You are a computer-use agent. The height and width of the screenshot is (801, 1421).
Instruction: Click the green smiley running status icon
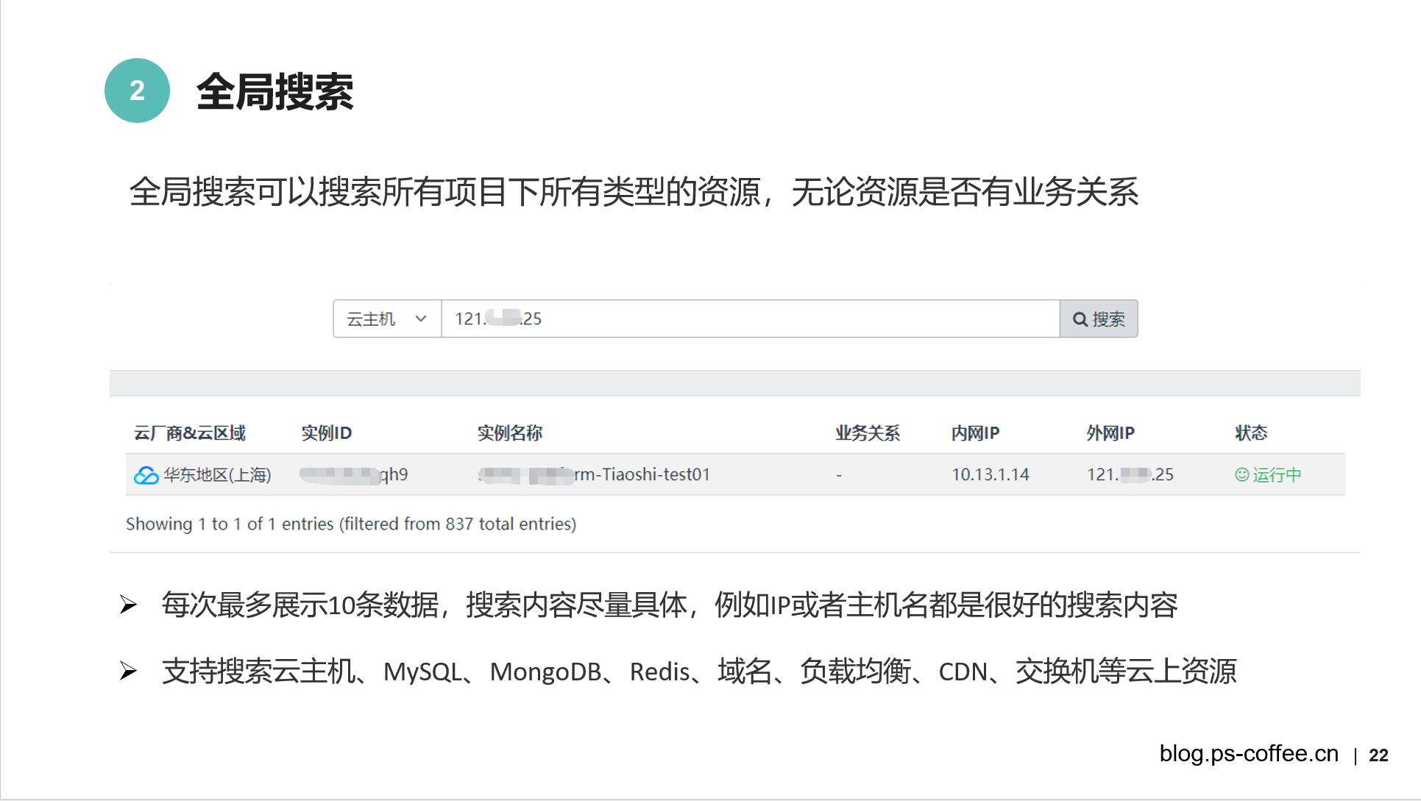point(1241,475)
